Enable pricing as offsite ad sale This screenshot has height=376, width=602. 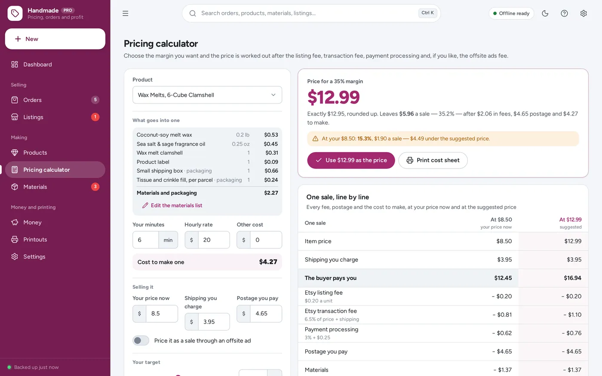(x=141, y=340)
